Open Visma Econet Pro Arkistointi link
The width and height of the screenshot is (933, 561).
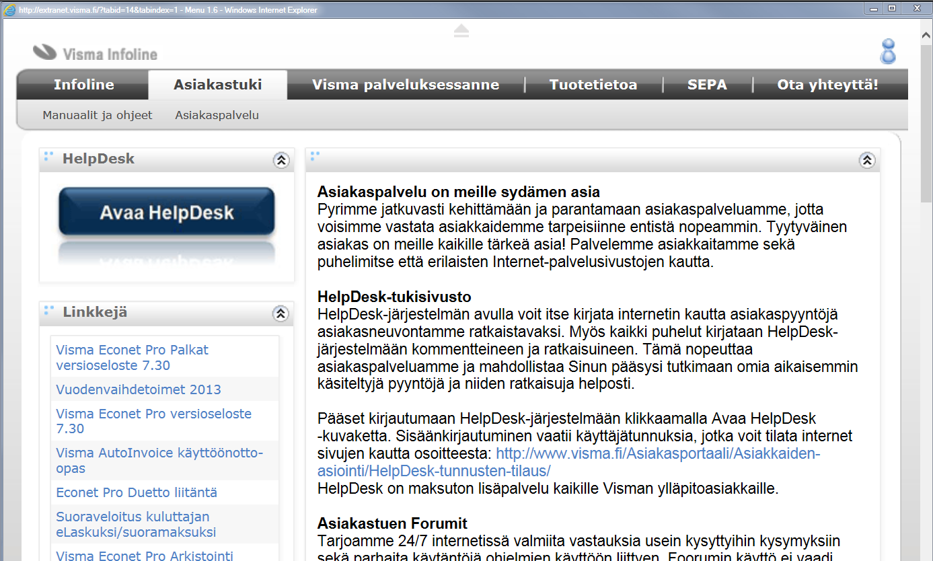pos(145,556)
